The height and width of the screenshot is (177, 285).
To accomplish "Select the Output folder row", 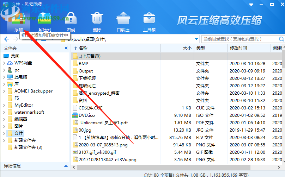I will coord(176,71).
